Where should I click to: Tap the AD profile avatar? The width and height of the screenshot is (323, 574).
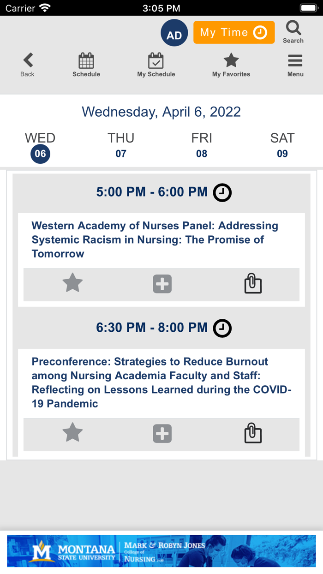click(174, 33)
